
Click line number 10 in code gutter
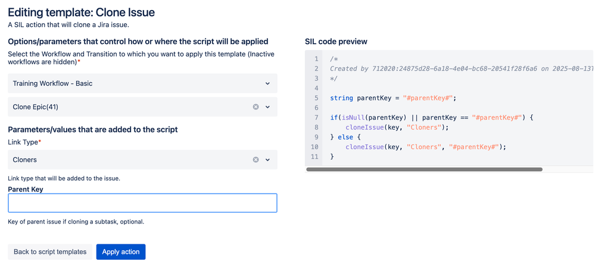314,147
